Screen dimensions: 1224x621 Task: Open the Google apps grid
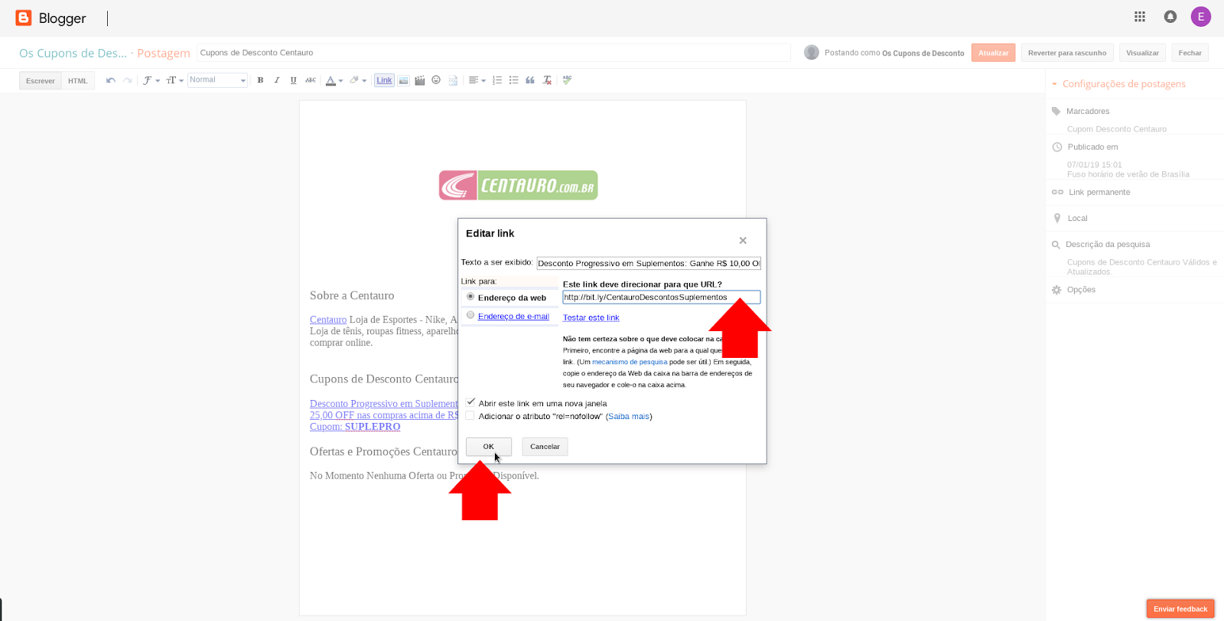pyautogui.click(x=1140, y=17)
